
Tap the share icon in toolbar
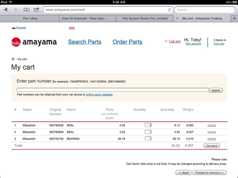pos(36,9)
